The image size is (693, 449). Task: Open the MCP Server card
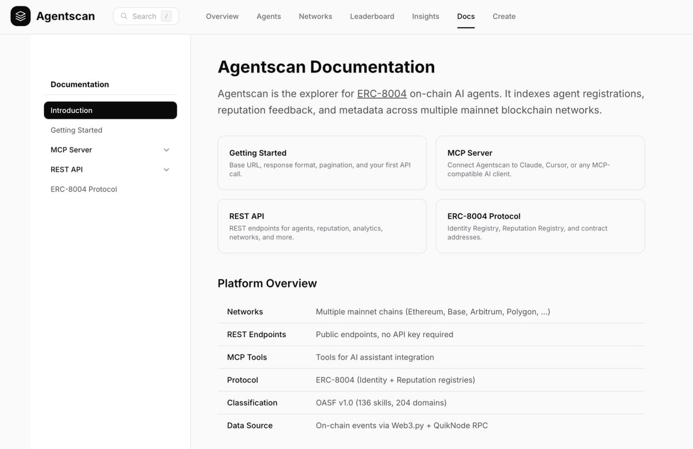541,163
